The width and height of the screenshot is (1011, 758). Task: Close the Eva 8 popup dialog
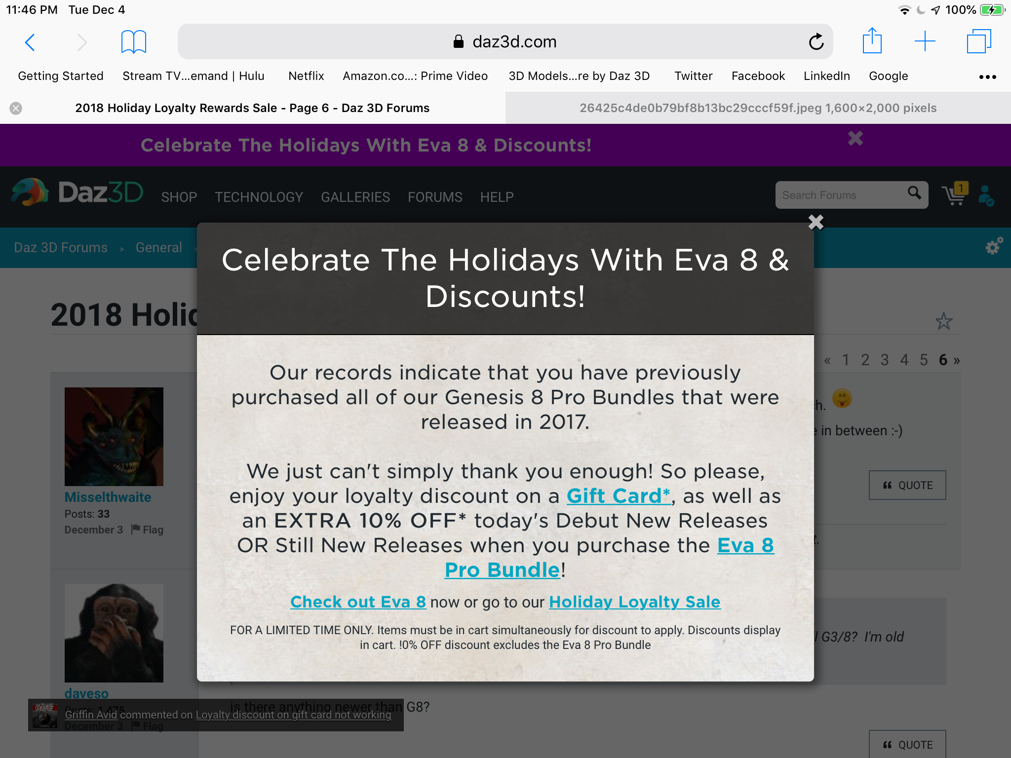tap(816, 222)
